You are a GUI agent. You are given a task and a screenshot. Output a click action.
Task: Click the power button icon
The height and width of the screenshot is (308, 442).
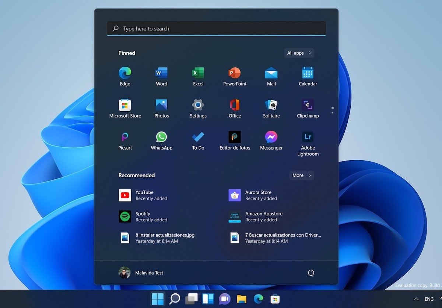tap(311, 273)
